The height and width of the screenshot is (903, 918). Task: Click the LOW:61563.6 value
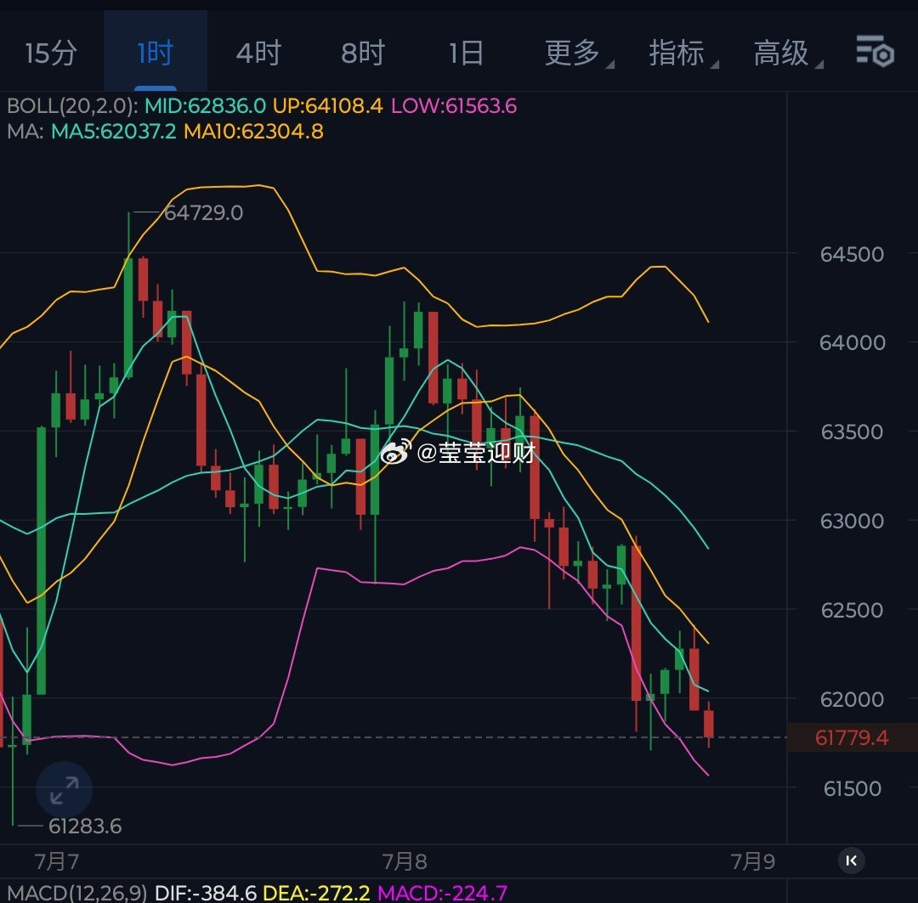[x=454, y=106]
